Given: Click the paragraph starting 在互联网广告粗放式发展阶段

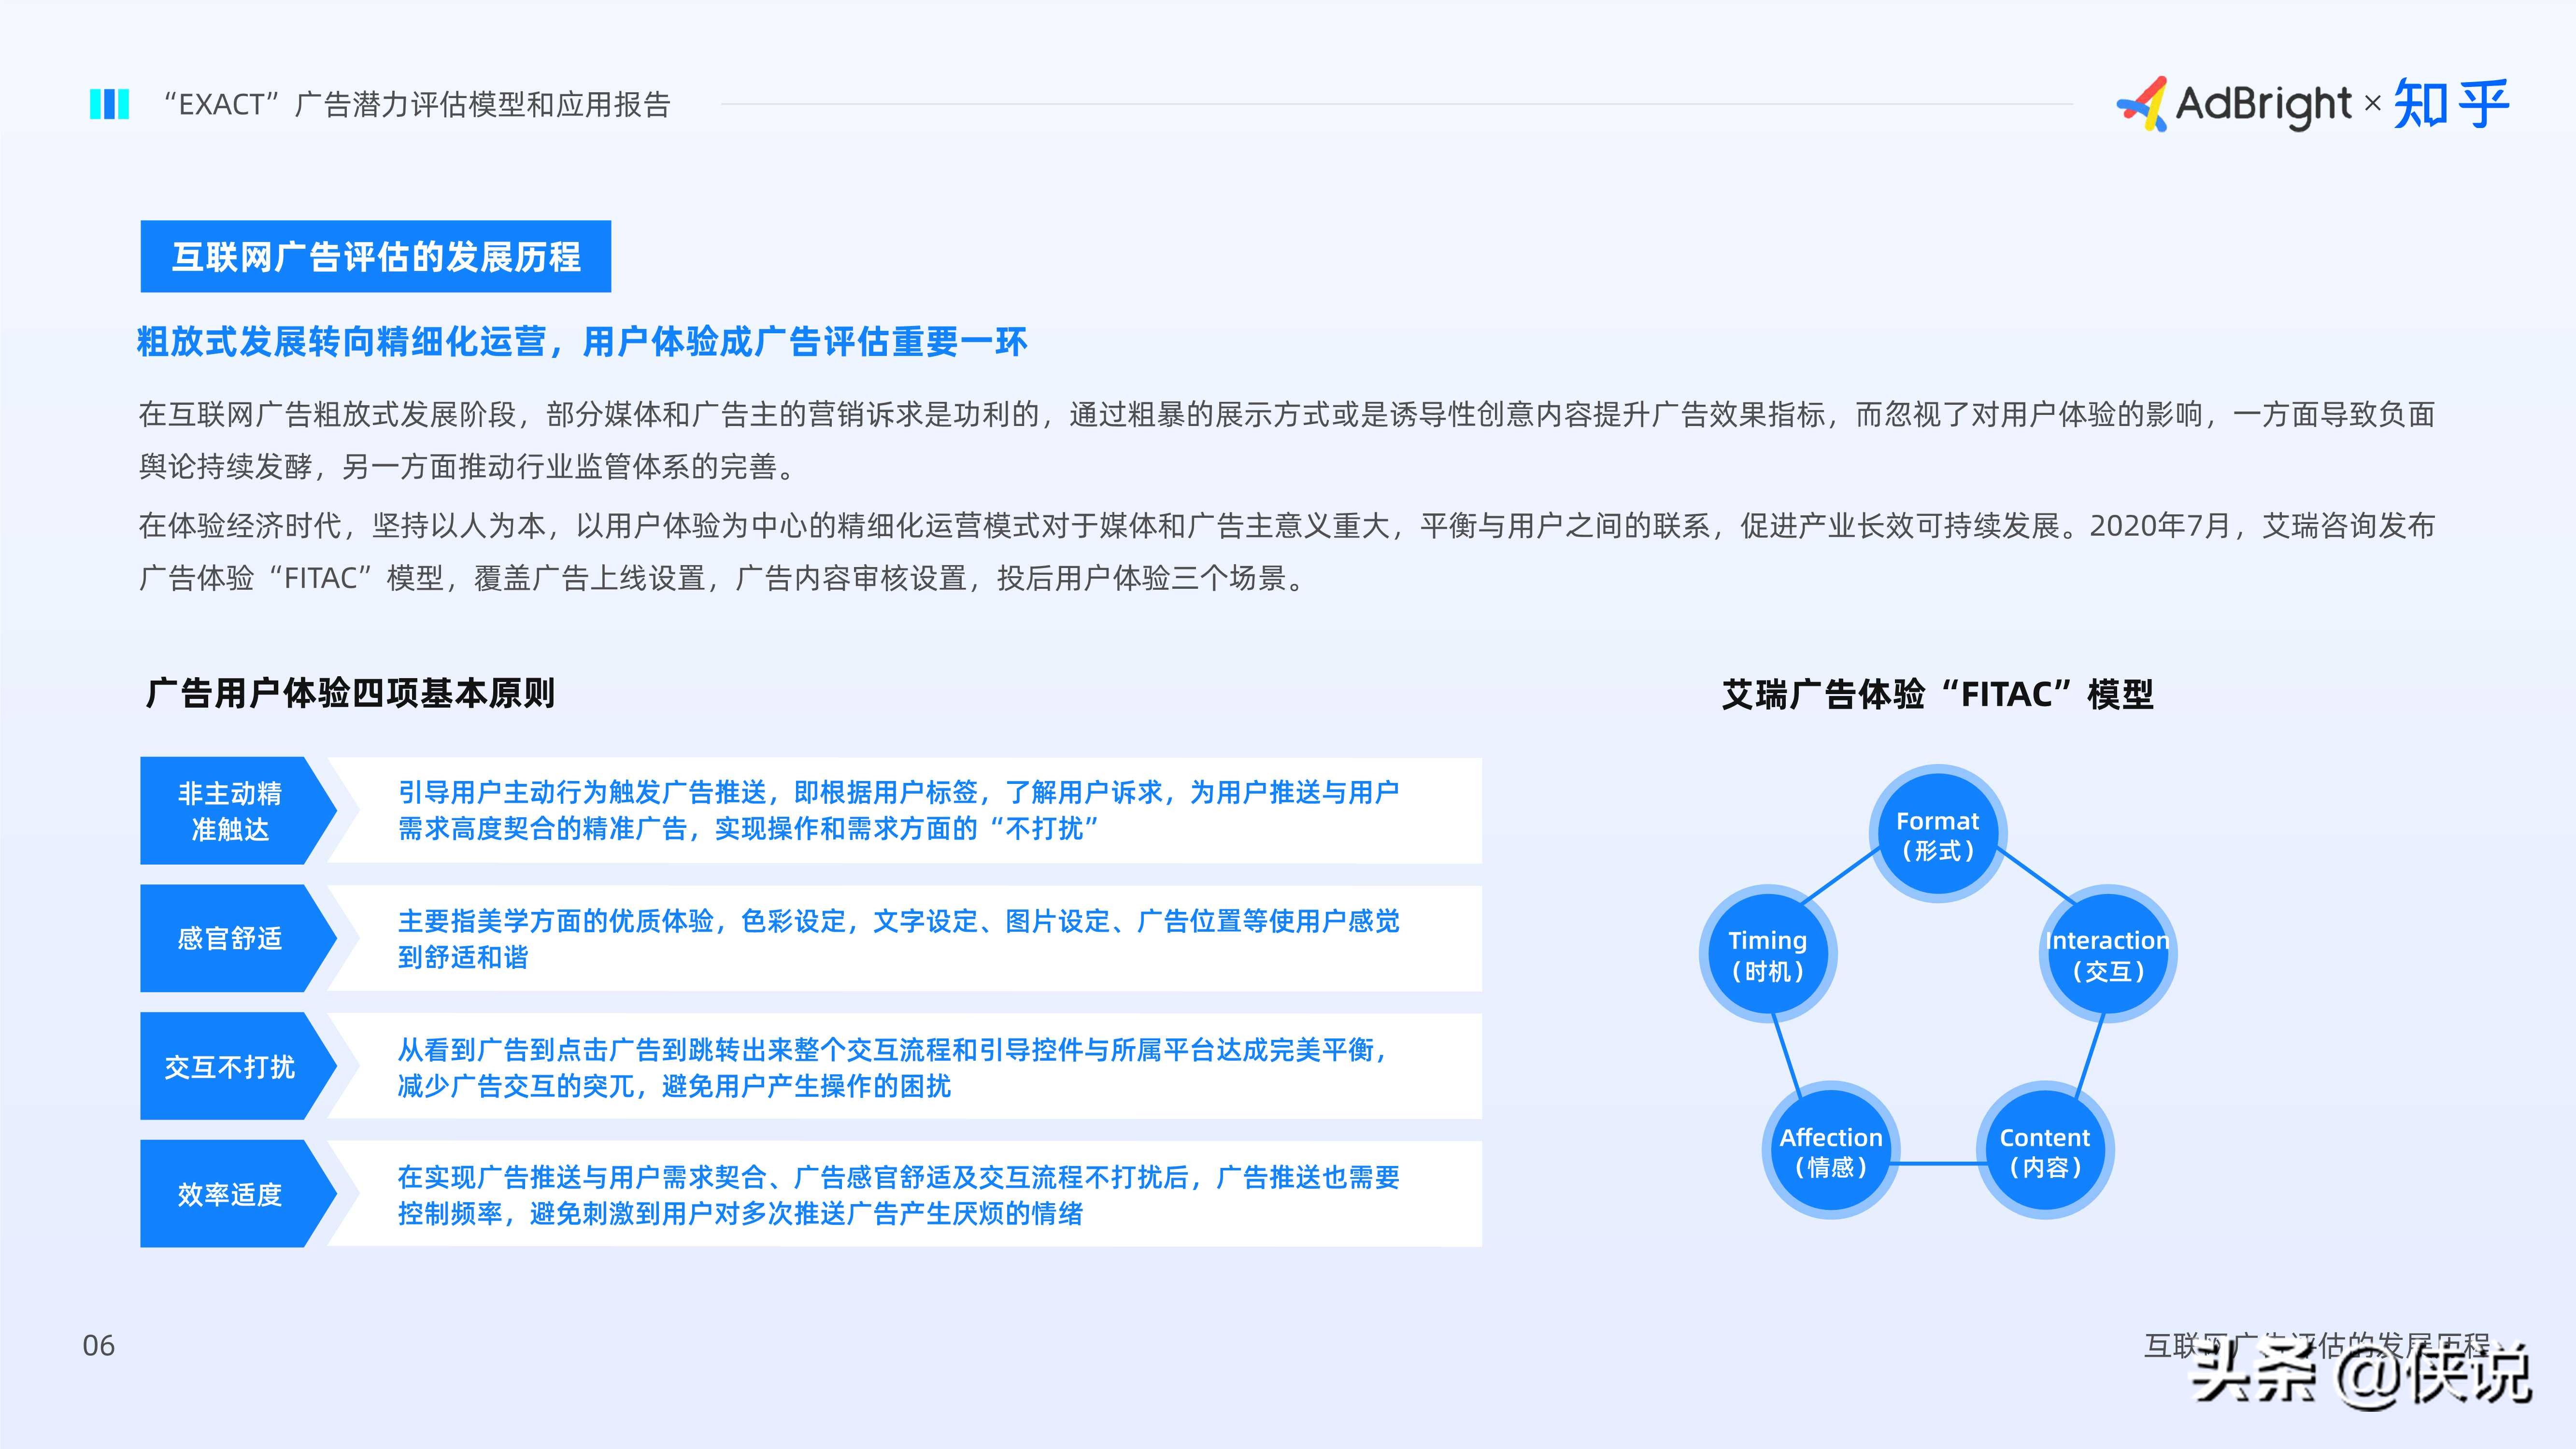Looking at the screenshot, I should click(1287, 440).
